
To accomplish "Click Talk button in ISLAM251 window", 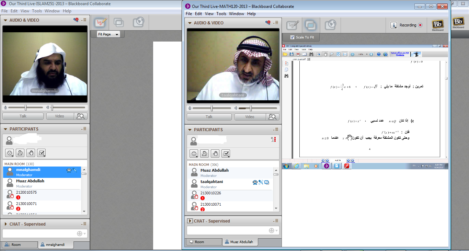I will [x=23, y=116].
